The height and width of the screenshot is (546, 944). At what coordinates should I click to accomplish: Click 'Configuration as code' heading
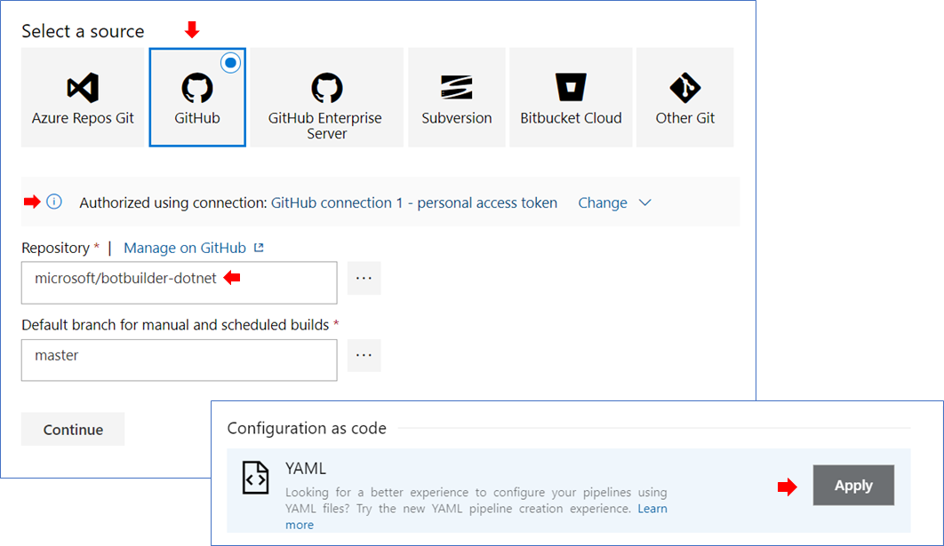pos(307,428)
